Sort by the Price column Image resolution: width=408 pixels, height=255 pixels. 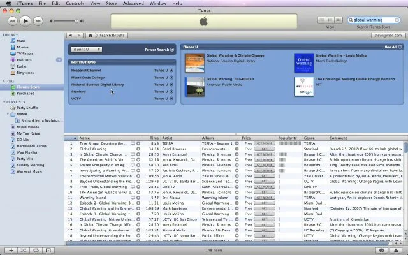point(259,138)
